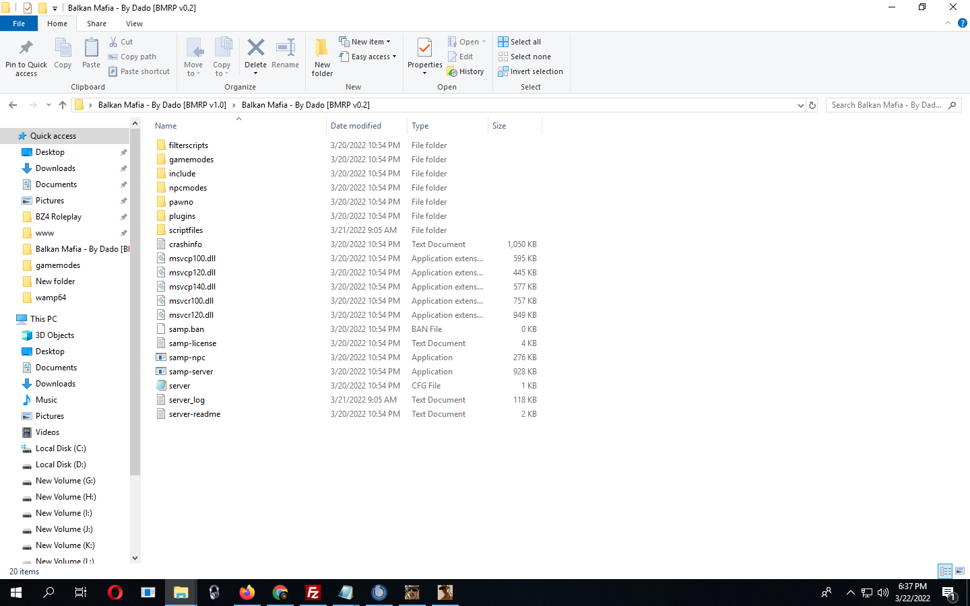970x606 pixels.
Task: Open FileZilla from the taskbar
Action: (x=313, y=593)
